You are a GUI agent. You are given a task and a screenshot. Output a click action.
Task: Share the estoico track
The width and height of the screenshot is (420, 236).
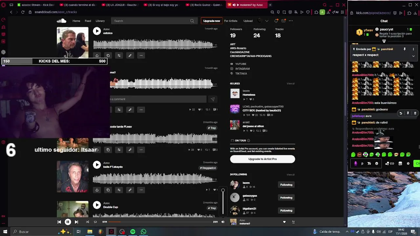[x=97, y=55]
